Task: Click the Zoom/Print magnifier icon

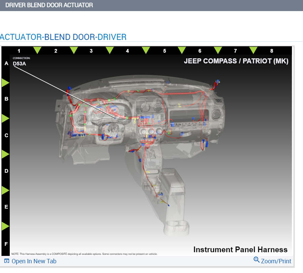Action: [256, 260]
